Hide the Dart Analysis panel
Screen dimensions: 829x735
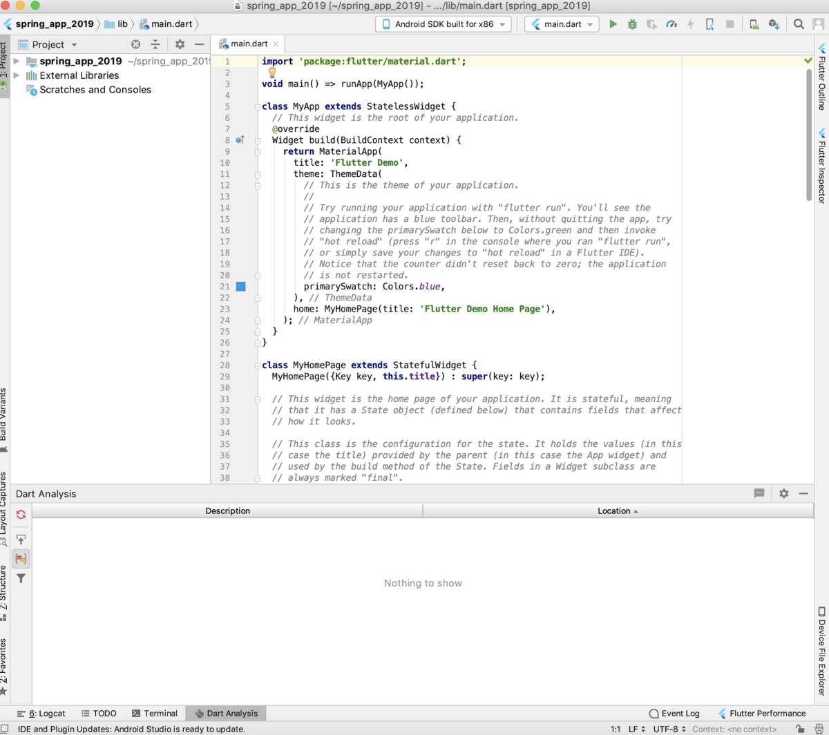803,493
